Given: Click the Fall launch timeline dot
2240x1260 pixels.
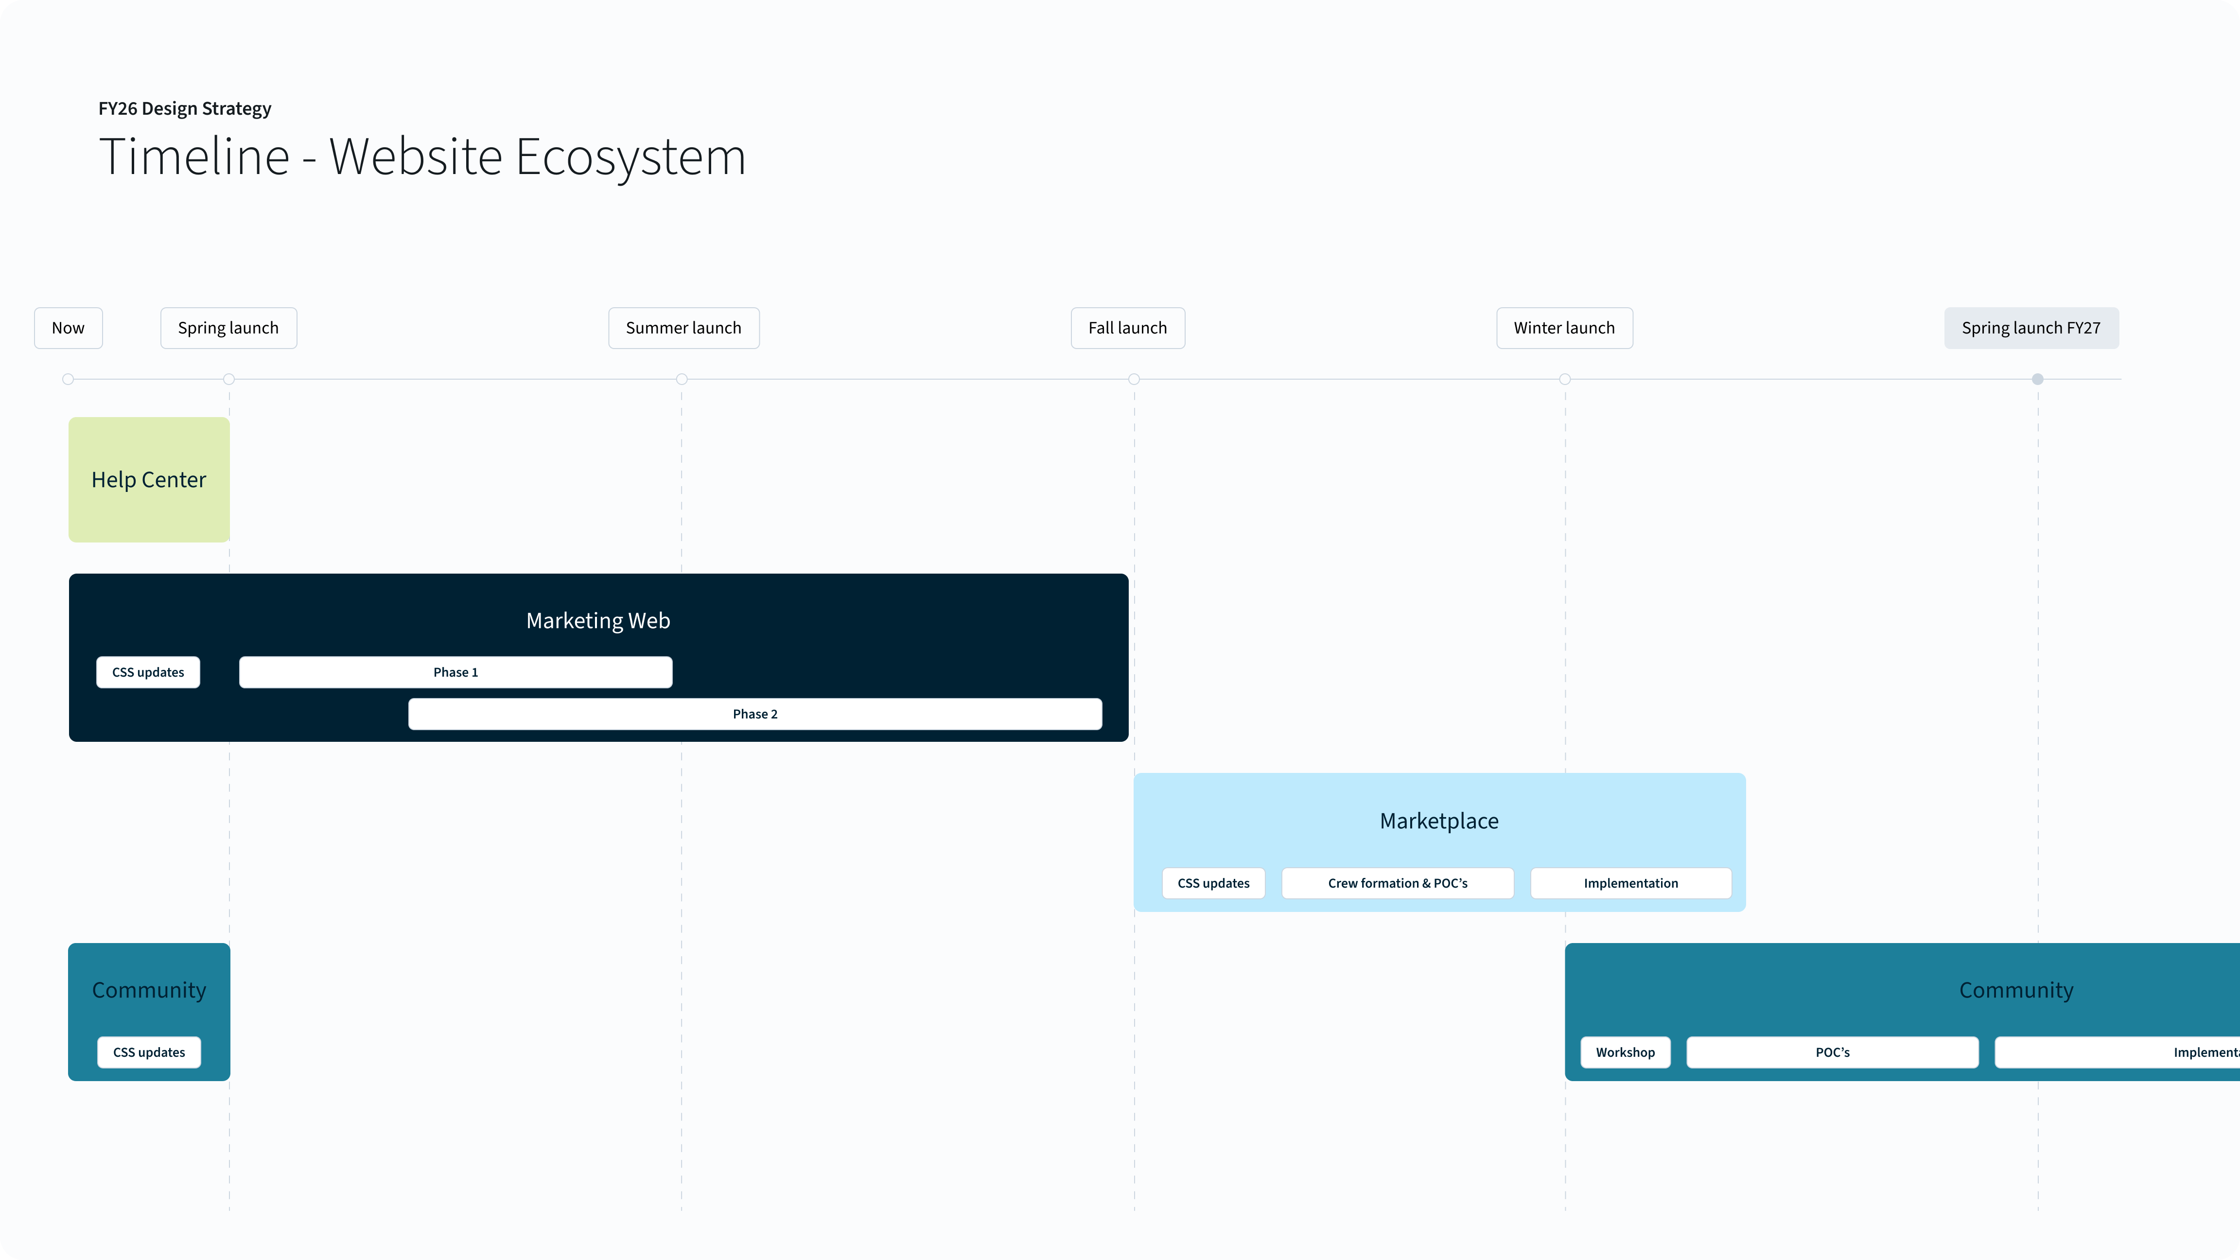Looking at the screenshot, I should click(1134, 379).
